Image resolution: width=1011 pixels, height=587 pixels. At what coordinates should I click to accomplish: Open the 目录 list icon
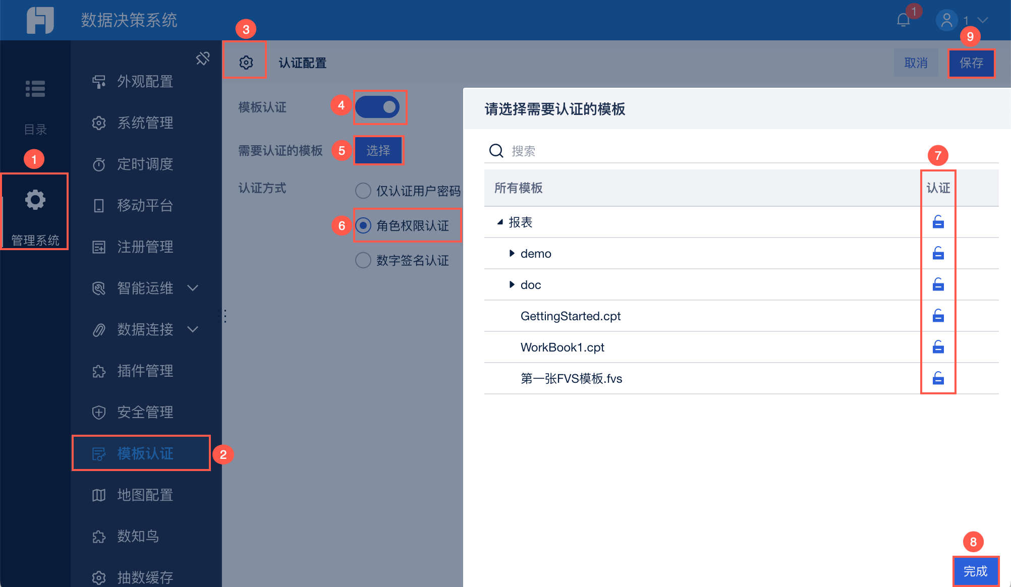35,89
